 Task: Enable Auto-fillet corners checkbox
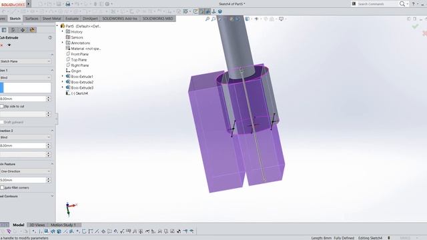tap(2, 188)
